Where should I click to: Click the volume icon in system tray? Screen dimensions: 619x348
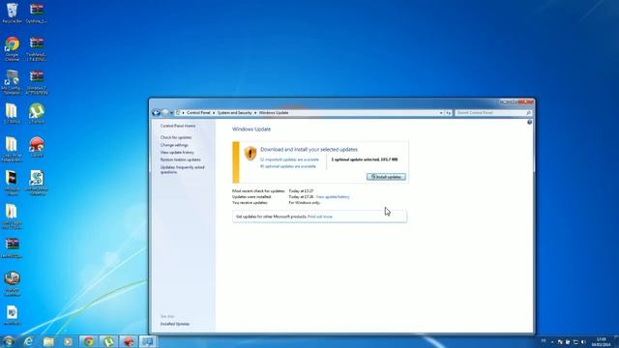583,342
